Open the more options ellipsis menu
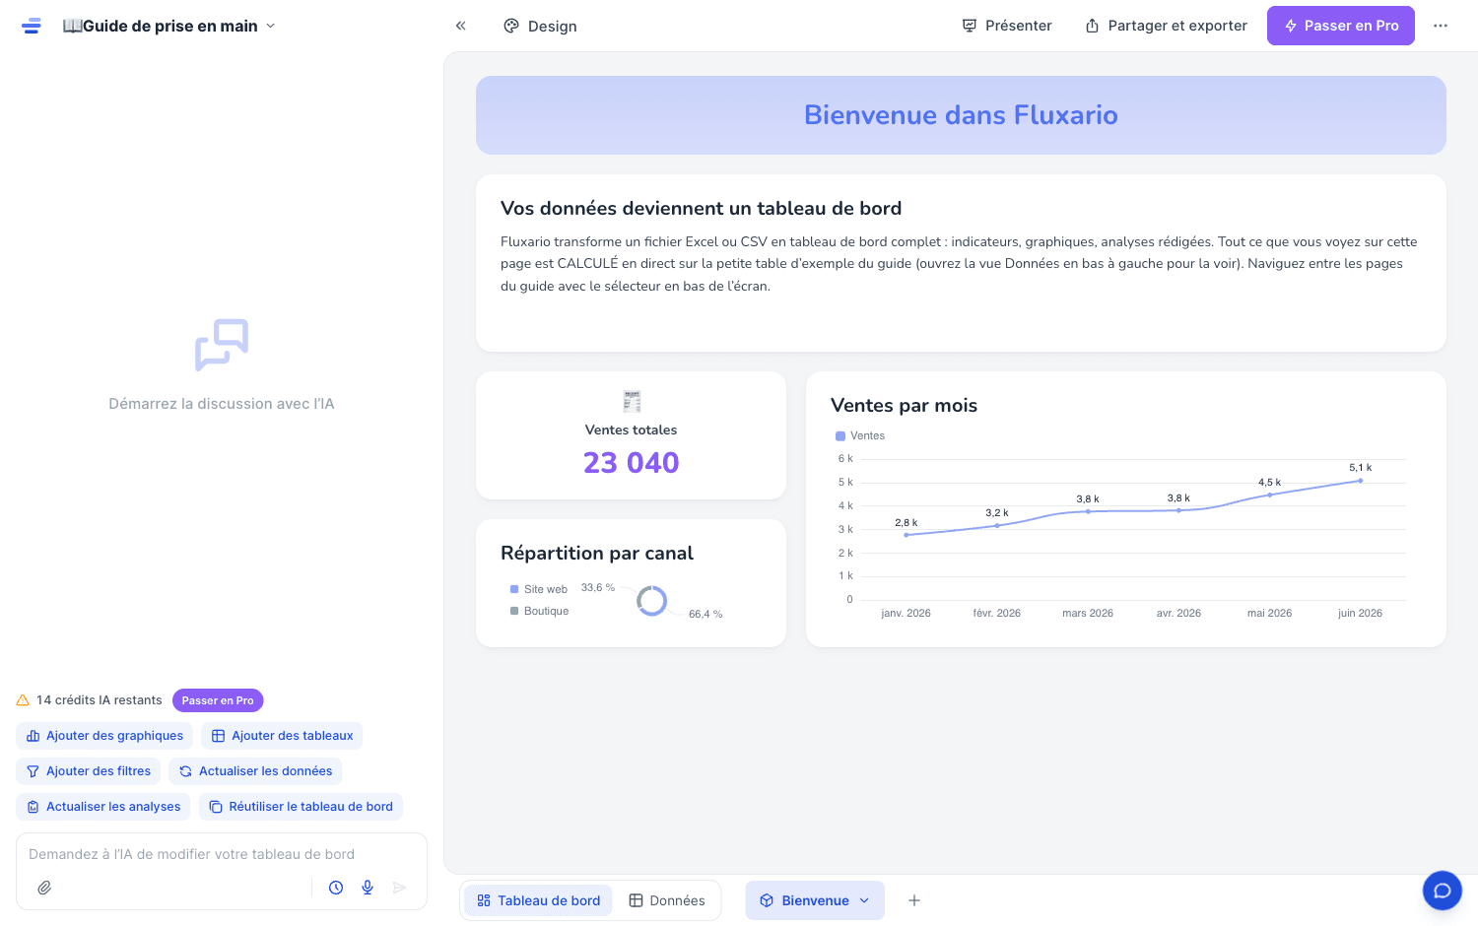Screen dimensions: 1478x926 point(1441,26)
